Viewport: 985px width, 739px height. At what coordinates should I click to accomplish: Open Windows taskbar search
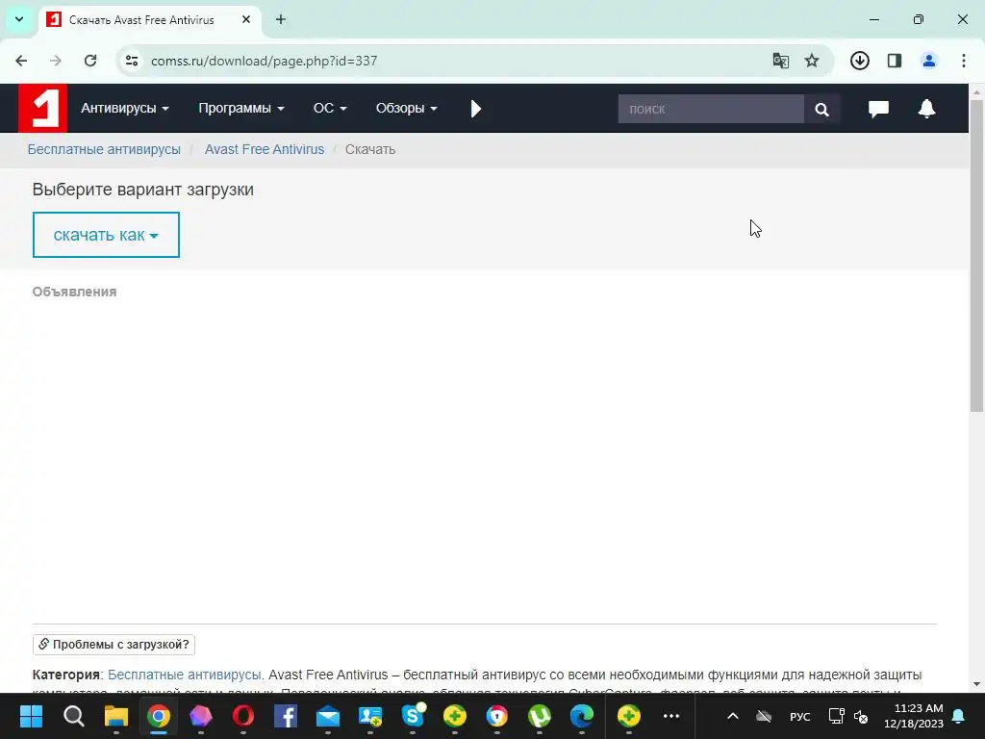(73, 716)
